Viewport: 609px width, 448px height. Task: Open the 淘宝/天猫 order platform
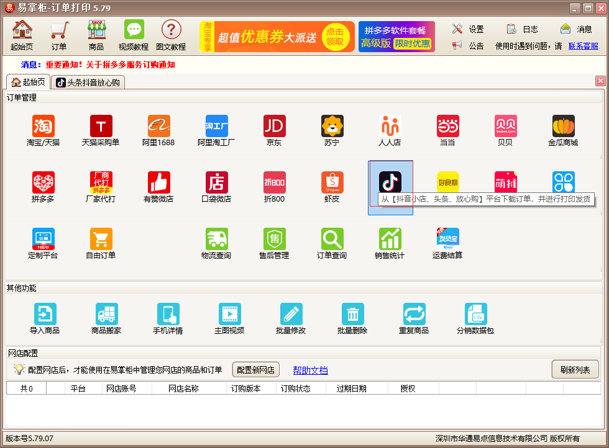[43, 131]
